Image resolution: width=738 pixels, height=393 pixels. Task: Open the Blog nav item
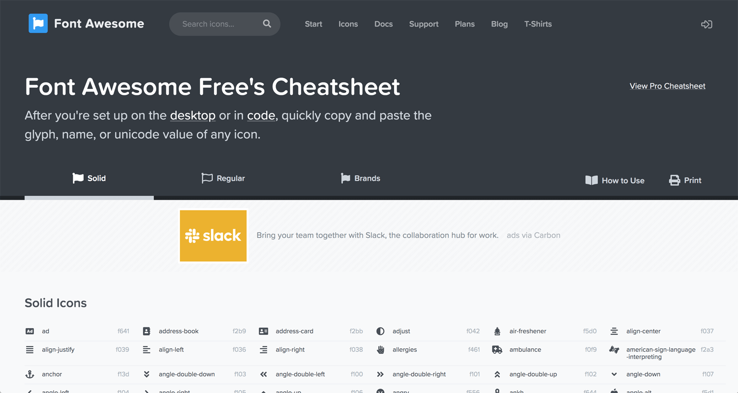(499, 24)
